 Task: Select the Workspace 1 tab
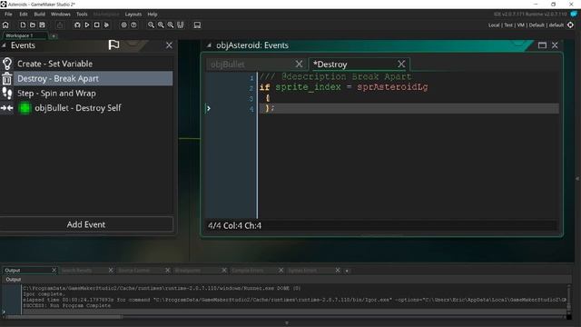pyautogui.click(x=25, y=35)
